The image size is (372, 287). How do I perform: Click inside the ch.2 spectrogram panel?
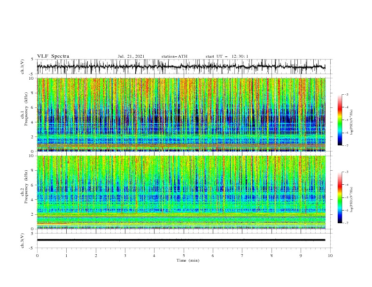181,192
